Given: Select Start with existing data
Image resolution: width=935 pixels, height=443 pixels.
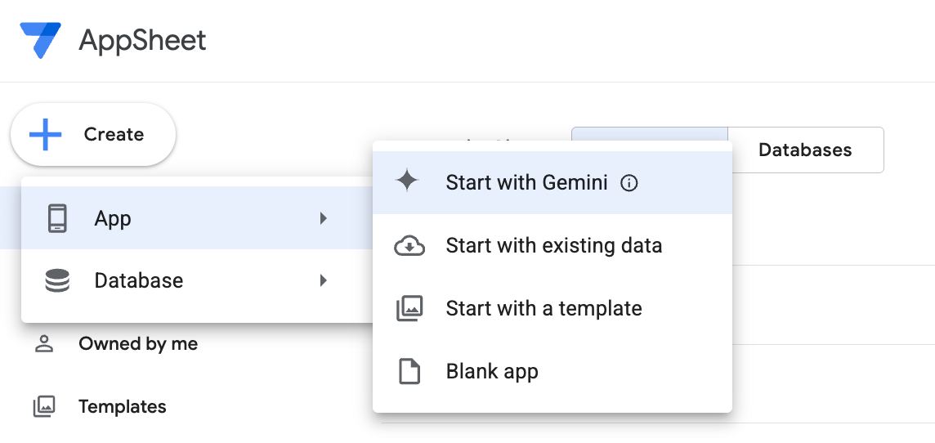Looking at the screenshot, I should [554, 246].
